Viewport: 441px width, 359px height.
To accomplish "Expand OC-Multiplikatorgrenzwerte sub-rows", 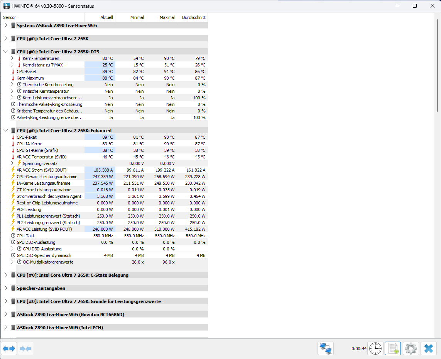I will click(12, 262).
